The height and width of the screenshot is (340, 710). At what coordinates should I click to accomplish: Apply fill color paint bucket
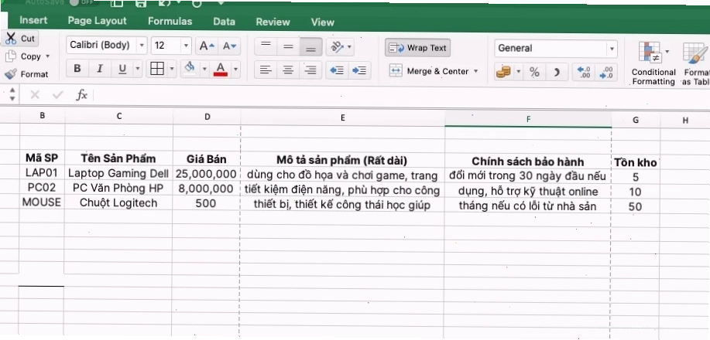point(190,69)
